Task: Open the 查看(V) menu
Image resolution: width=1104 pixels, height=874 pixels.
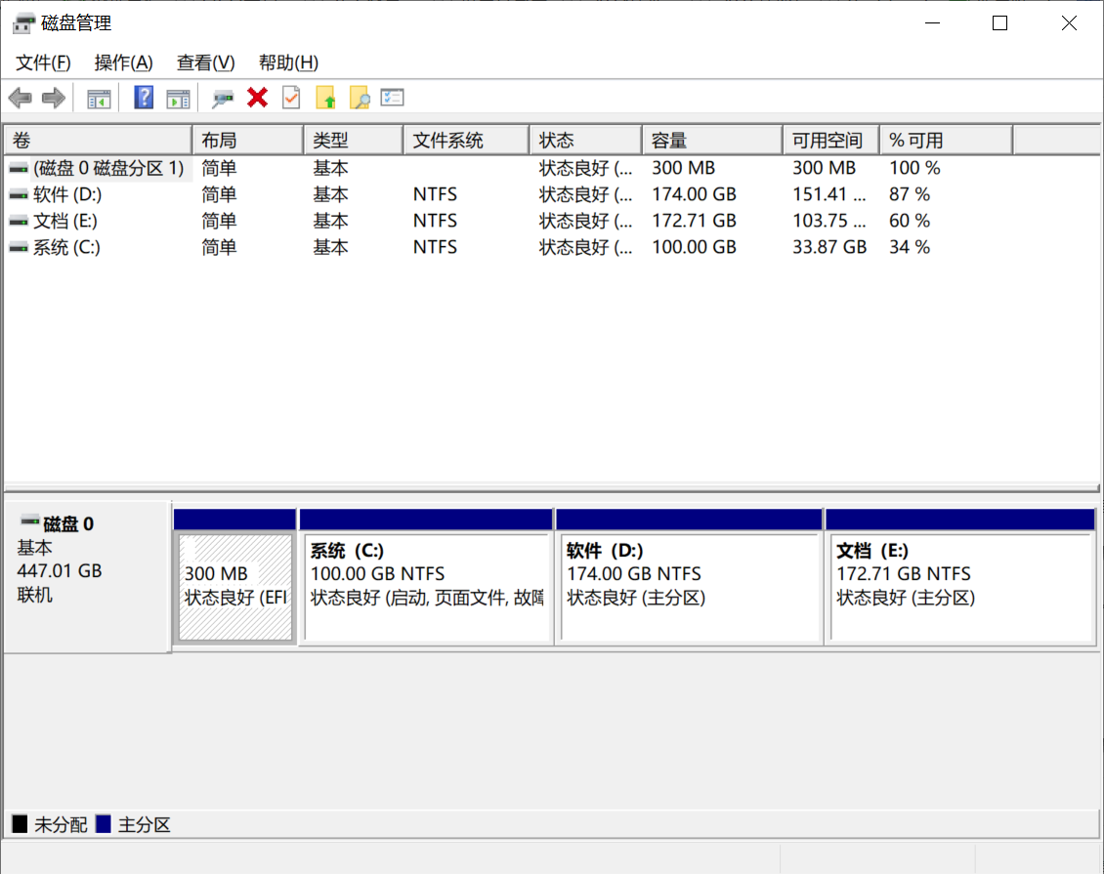Action: click(205, 62)
